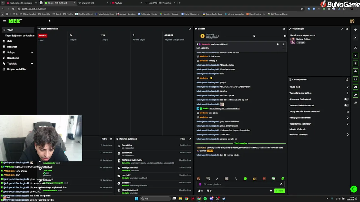Click the green chat bubble sidebar icon
The image size is (360, 202).
pyautogui.click(x=355, y=71)
